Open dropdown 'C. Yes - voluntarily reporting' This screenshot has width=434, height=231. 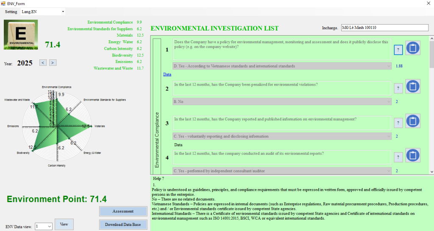point(282,136)
